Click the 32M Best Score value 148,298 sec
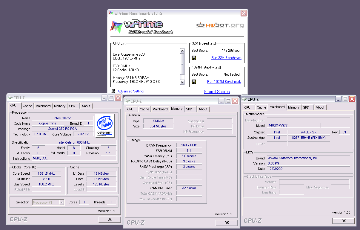Image resolution: width=360 pixels, height=230 pixels. pos(230,51)
